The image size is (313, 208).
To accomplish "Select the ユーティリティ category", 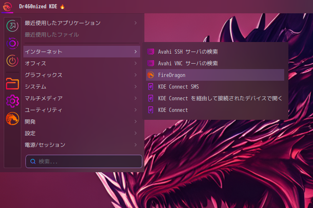I will click(82, 110).
